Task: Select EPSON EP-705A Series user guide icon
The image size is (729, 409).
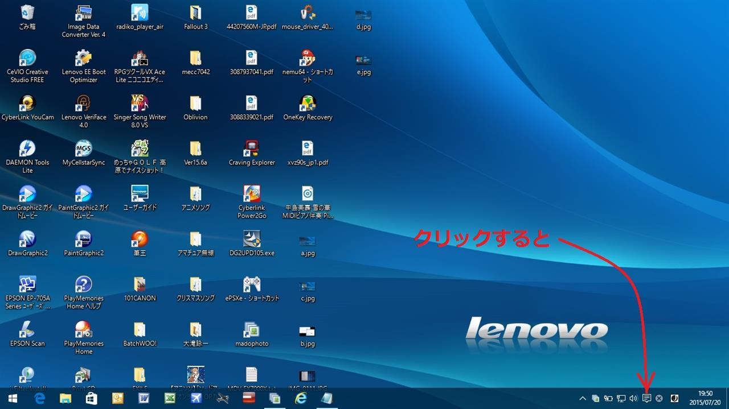Action: [x=27, y=292]
